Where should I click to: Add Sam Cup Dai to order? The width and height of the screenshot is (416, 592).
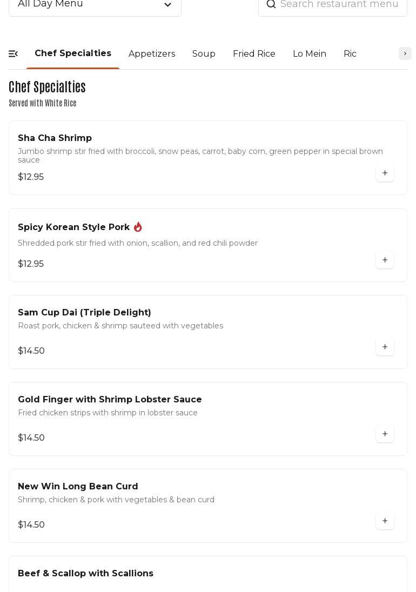(385, 347)
